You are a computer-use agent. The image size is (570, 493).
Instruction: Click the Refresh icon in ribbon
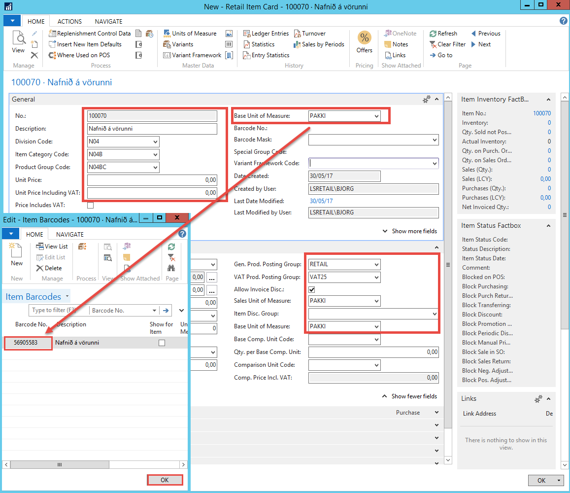click(433, 34)
